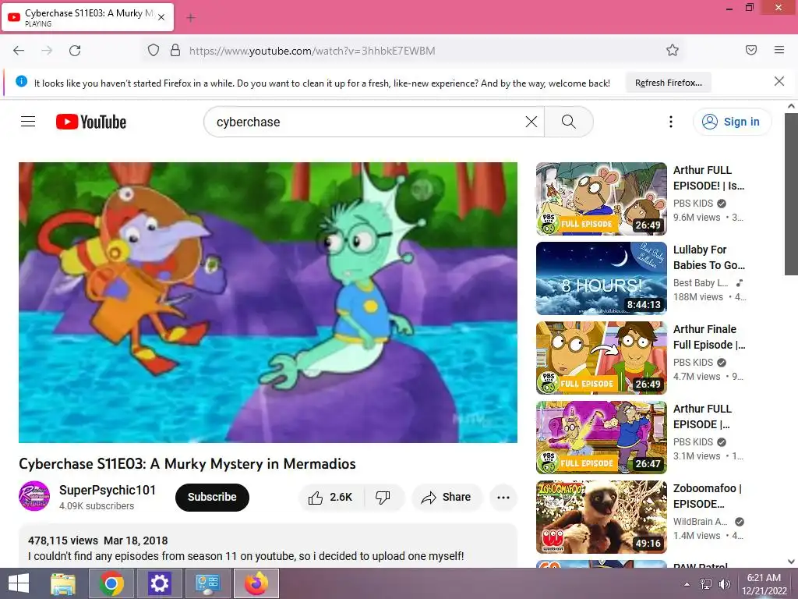The width and height of the screenshot is (798, 599).
Task: Open Arthur FULL EPISODE 3.1M views thumbnail
Action: tap(601, 438)
